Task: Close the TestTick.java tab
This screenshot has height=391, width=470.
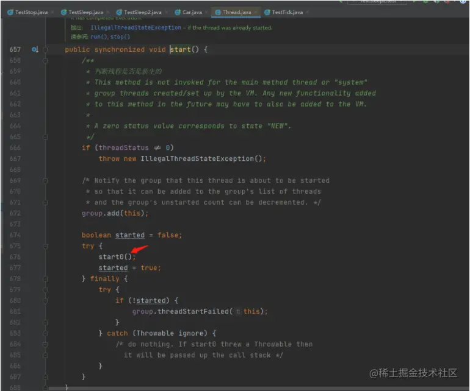Action: [307, 12]
